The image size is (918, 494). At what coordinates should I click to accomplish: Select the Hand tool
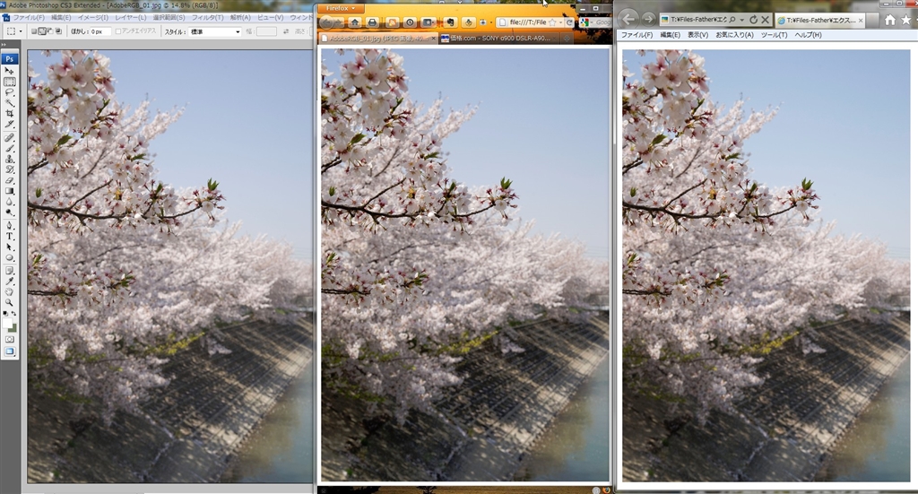[9, 291]
